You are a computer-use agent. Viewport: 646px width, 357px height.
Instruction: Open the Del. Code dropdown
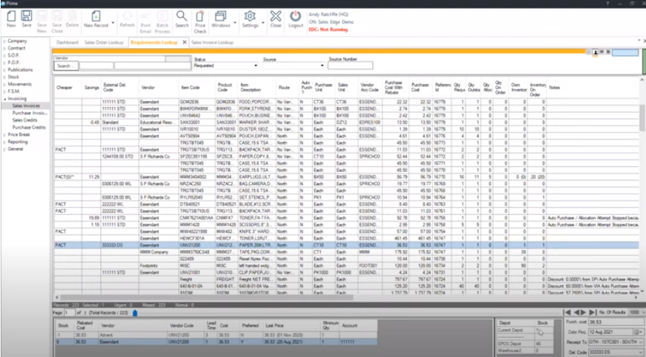(x=641, y=353)
